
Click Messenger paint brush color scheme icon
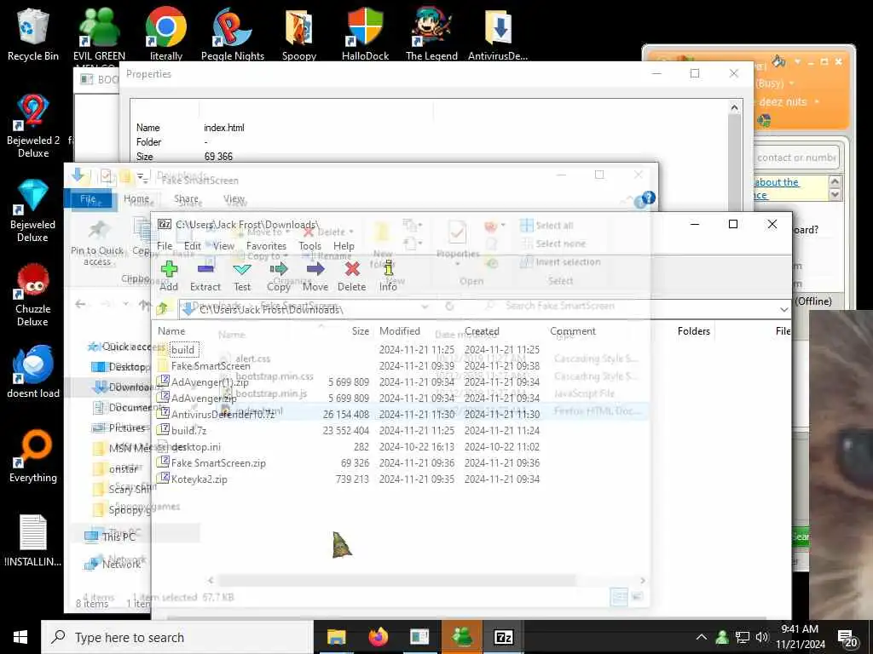click(779, 61)
